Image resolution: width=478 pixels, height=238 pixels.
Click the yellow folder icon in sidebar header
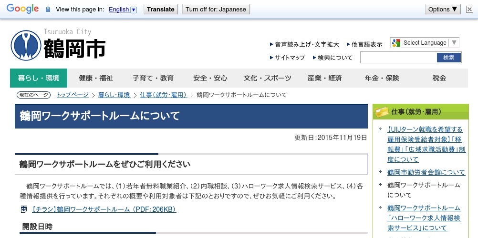pyautogui.click(x=382, y=112)
